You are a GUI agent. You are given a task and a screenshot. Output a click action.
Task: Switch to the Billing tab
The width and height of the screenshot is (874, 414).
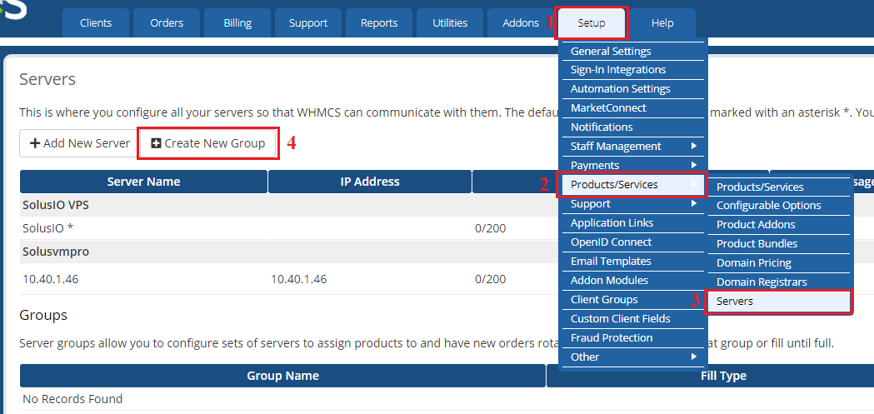pos(237,23)
